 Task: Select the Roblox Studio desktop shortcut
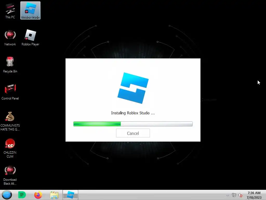click(30, 10)
